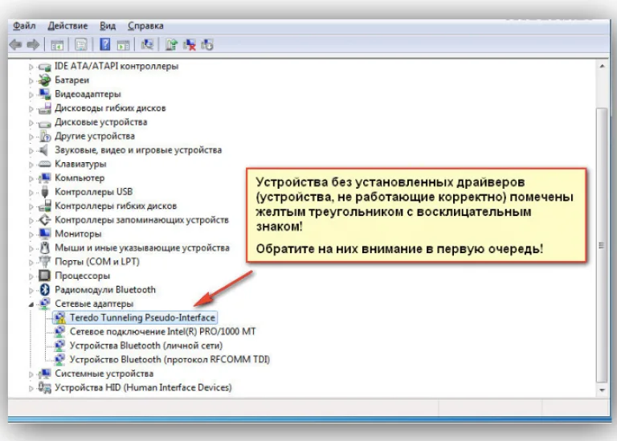Select the Видеоадаптеры display icon
The width and height of the screenshot is (617, 441).
tap(44, 94)
